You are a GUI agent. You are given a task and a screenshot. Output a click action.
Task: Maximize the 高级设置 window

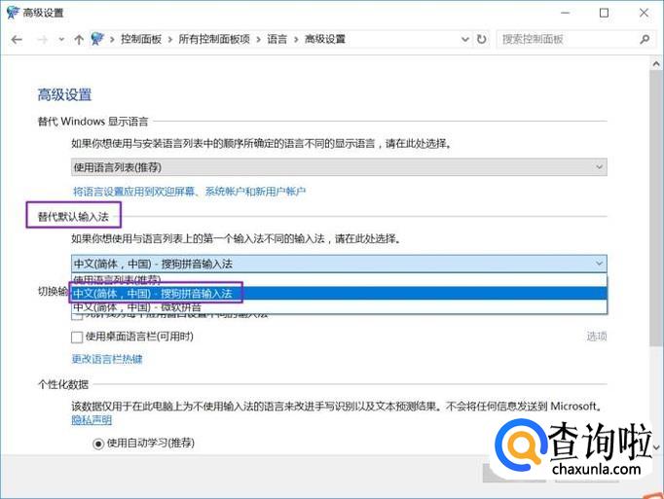click(x=605, y=13)
